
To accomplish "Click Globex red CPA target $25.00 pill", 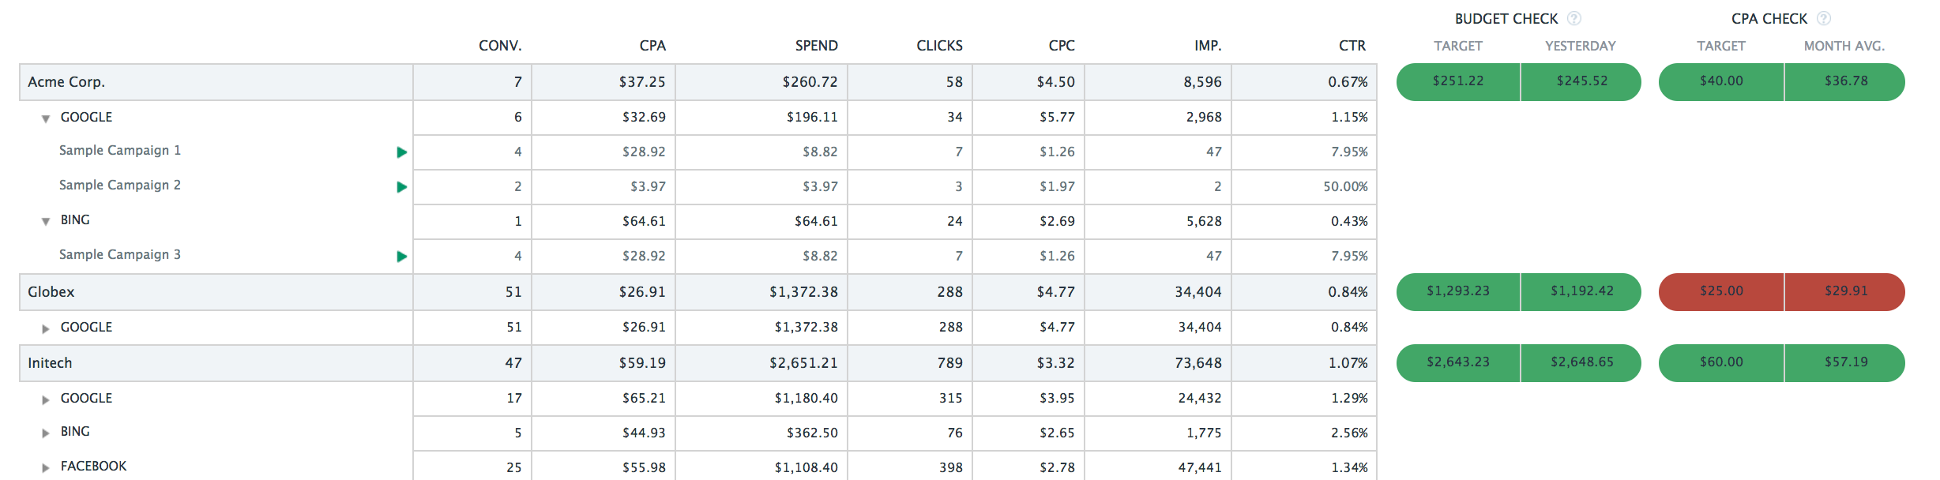I will point(1721,291).
